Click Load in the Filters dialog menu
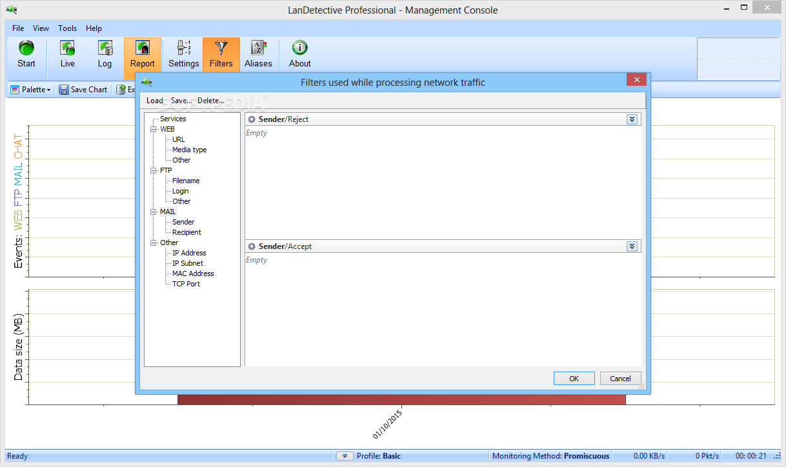 [x=155, y=101]
